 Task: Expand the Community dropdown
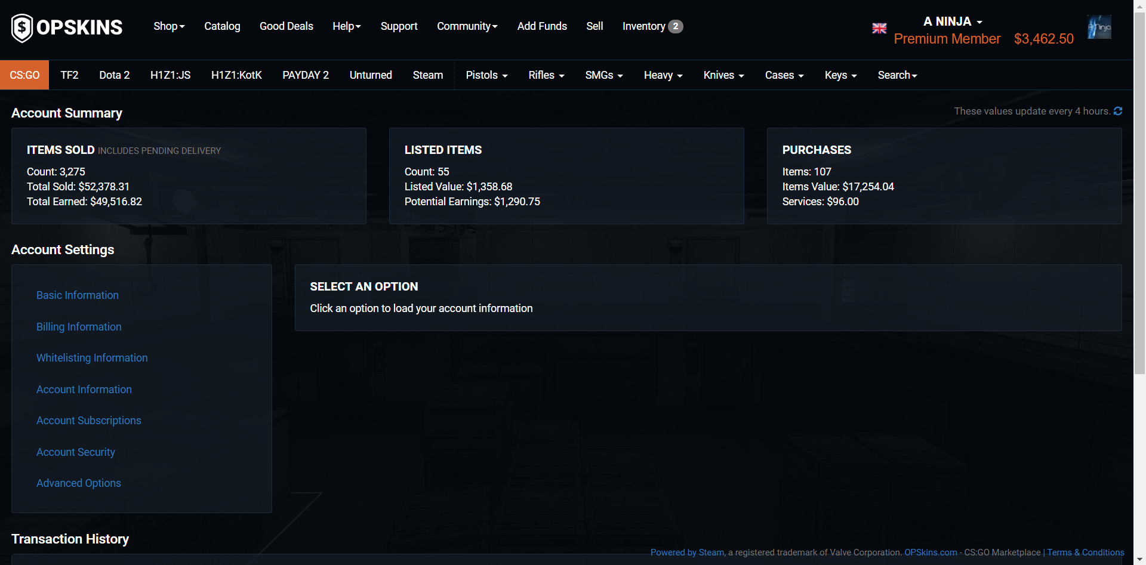click(467, 26)
